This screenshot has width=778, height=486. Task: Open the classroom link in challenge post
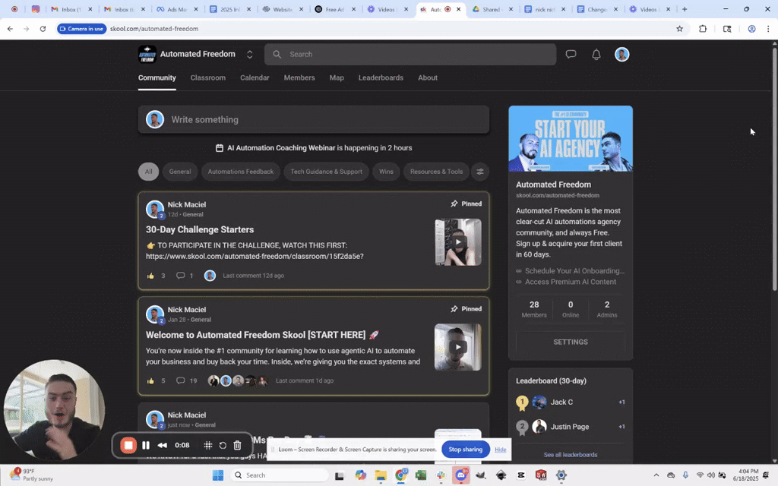pyautogui.click(x=255, y=257)
